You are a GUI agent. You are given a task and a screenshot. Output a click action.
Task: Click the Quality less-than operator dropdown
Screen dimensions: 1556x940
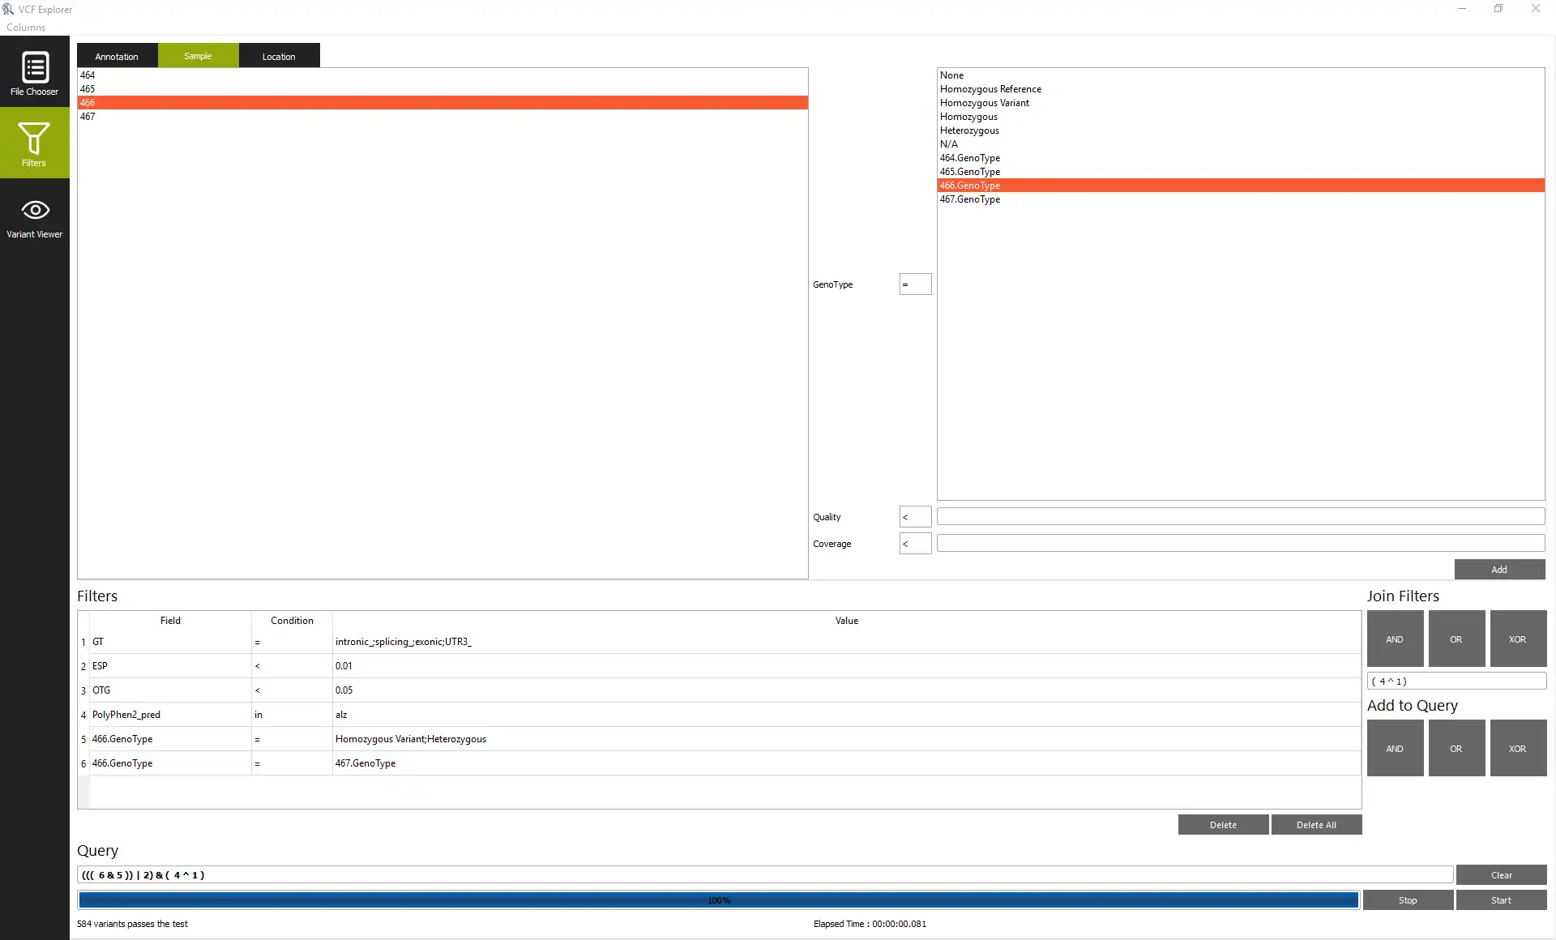(x=913, y=515)
